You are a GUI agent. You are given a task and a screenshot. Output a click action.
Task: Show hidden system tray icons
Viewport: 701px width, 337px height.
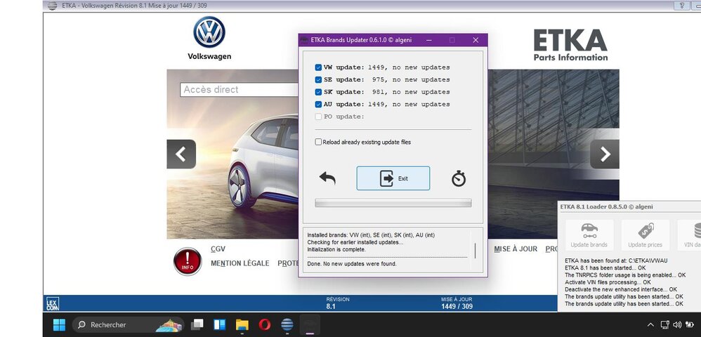click(651, 325)
